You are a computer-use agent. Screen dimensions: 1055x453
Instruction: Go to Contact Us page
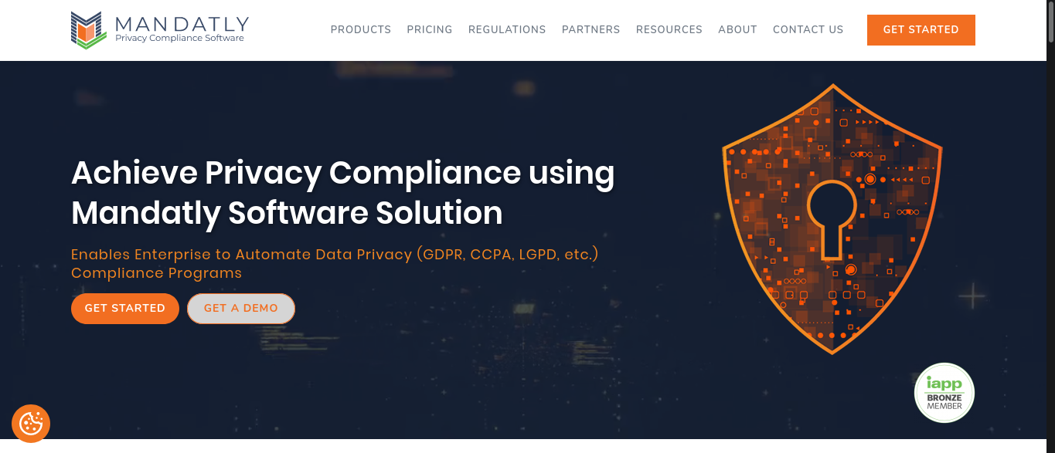[808, 29]
